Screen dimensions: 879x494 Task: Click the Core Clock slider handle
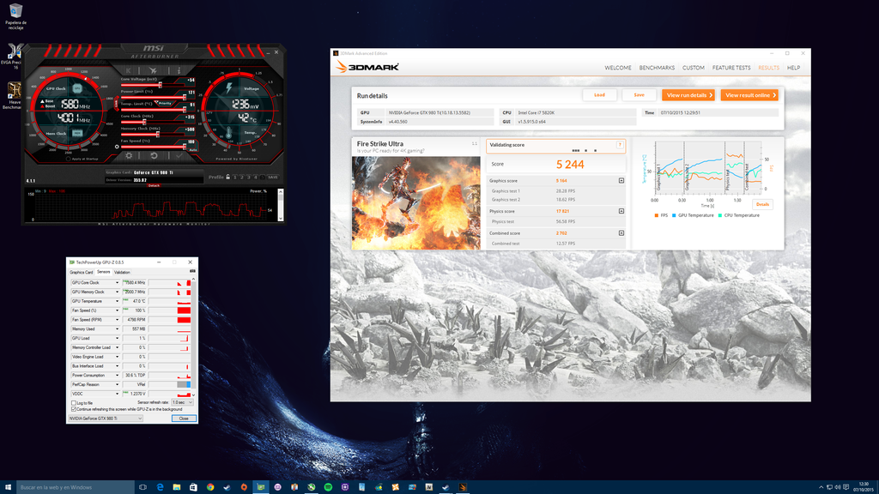click(144, 122)
